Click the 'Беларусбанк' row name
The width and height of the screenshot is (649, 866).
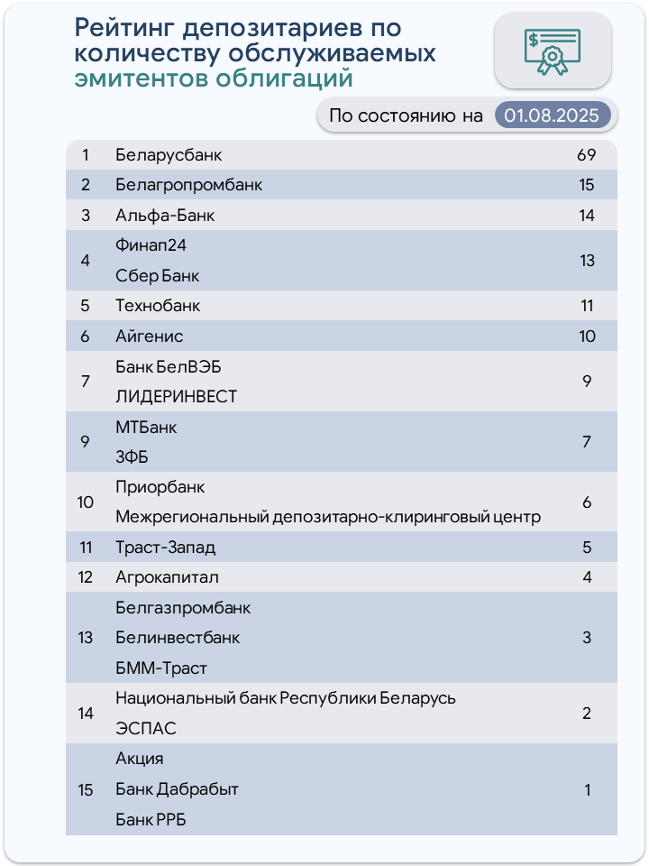[169, 155]
